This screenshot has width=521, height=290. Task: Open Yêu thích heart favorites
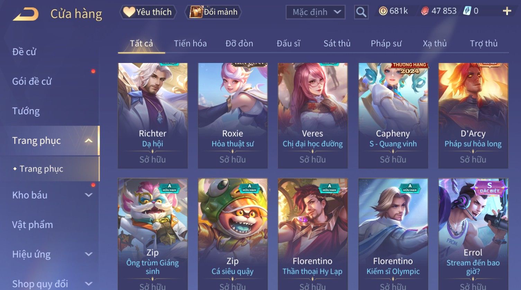click(x=148, y=12)
